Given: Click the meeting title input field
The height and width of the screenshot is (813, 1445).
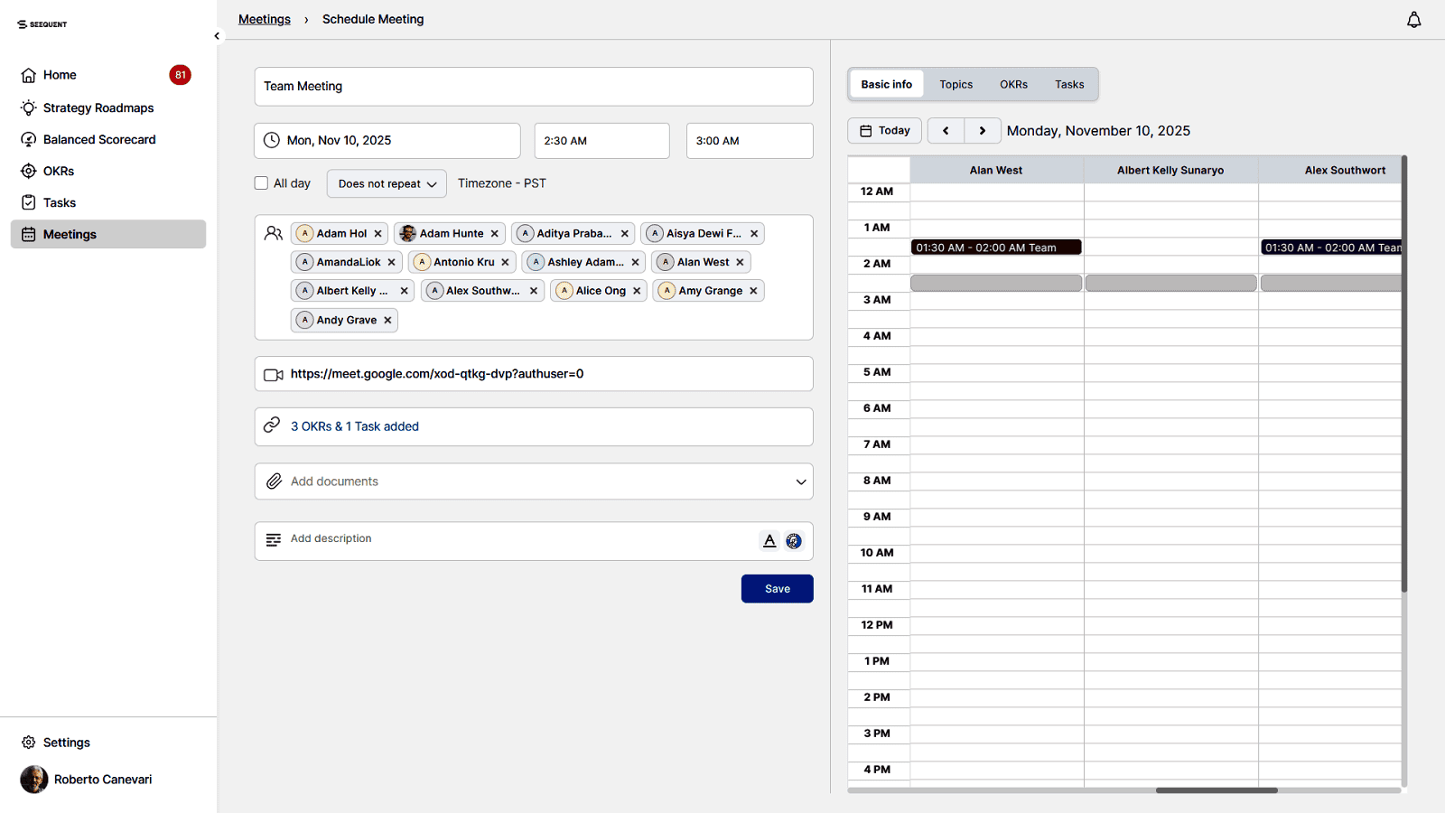Looking at the screenshot, I should (x=533, y=87).
